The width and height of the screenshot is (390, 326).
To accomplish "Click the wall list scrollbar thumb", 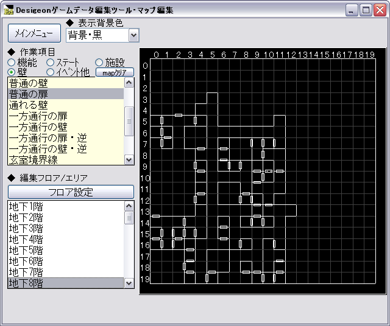I will pos(129,121).
